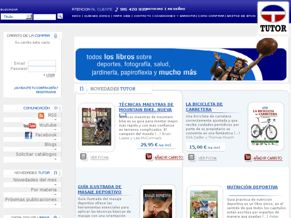Click the Mountain Bike book cover
The image size is (291, 218).
96,127
